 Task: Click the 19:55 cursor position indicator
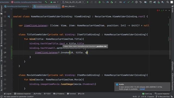point(135,97)
